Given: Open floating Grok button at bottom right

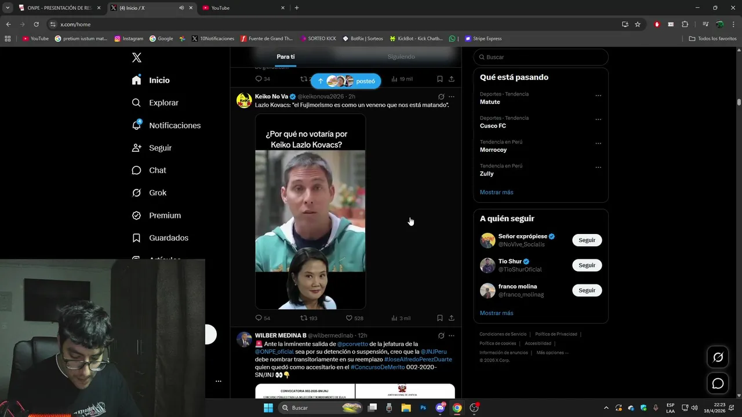Looking at the screenshot, I should pos(718,357).
